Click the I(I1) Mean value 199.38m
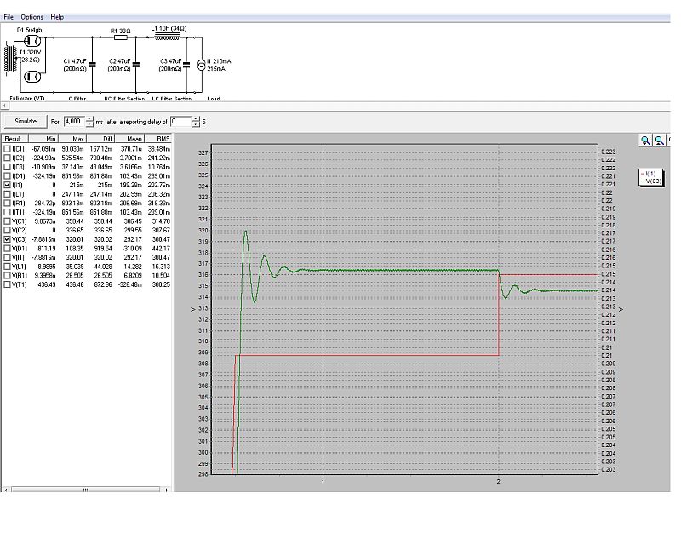This screenshot has height=545, width=681. pos(130,185)
